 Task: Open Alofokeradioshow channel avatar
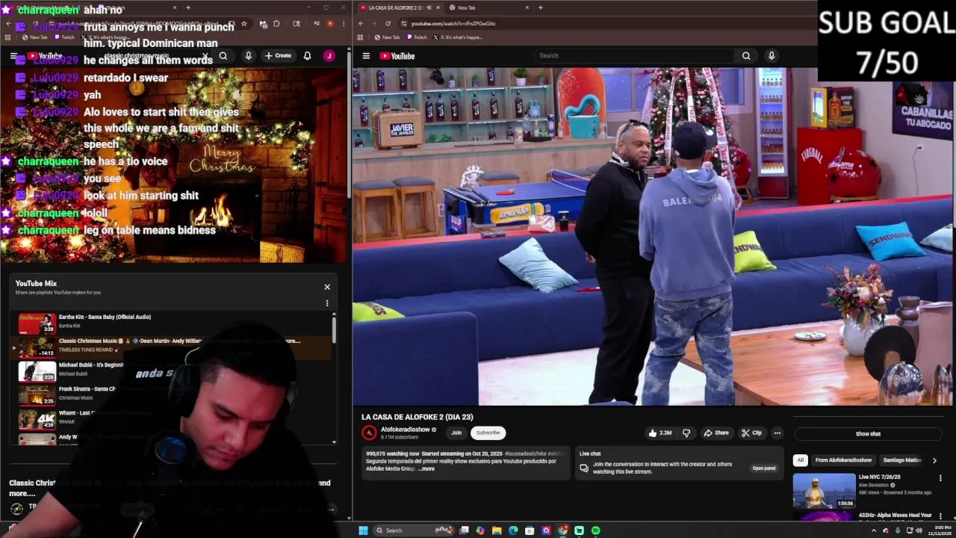[x=369, y=433]
